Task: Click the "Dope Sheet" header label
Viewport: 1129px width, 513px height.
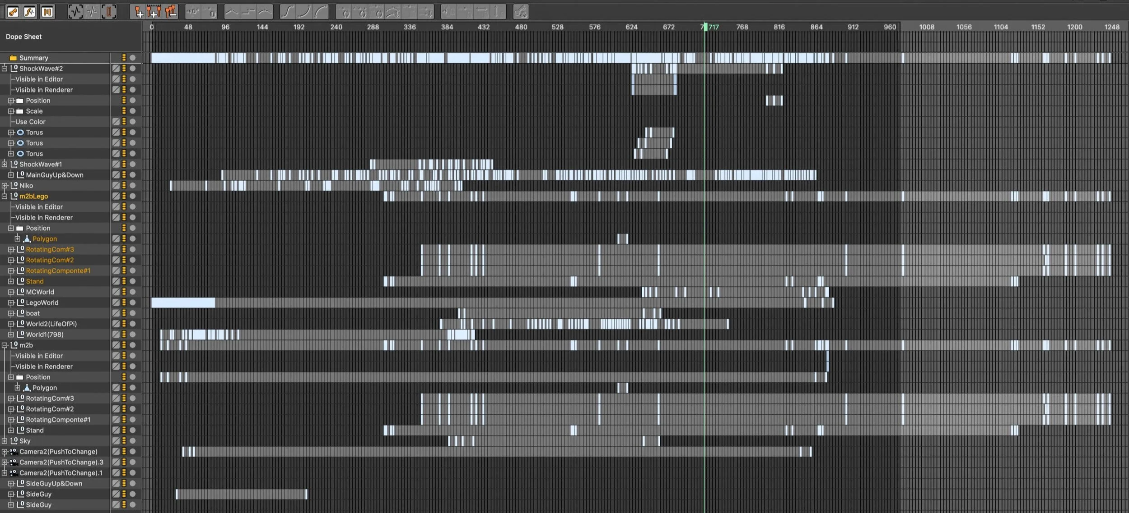Action: [23, 37]
